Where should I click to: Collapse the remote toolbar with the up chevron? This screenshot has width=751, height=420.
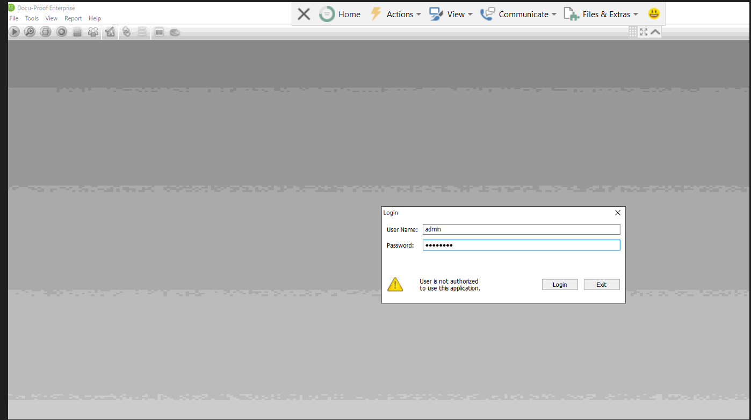(x=655, y=32)
